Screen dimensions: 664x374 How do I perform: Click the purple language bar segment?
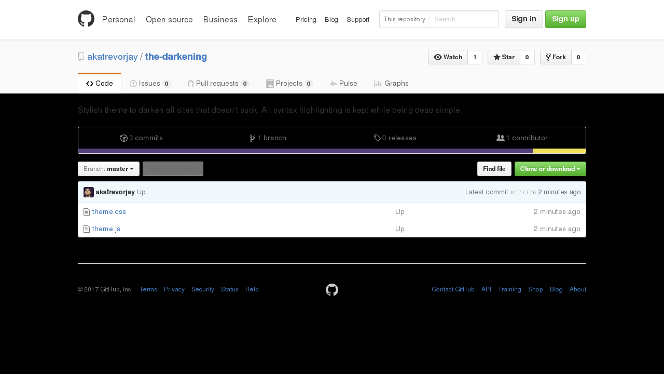tap(306, 151)
